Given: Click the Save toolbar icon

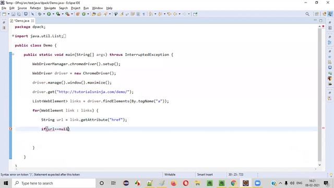Looking at the screenshot, I should pyautogui.click(x=14, y=14).
